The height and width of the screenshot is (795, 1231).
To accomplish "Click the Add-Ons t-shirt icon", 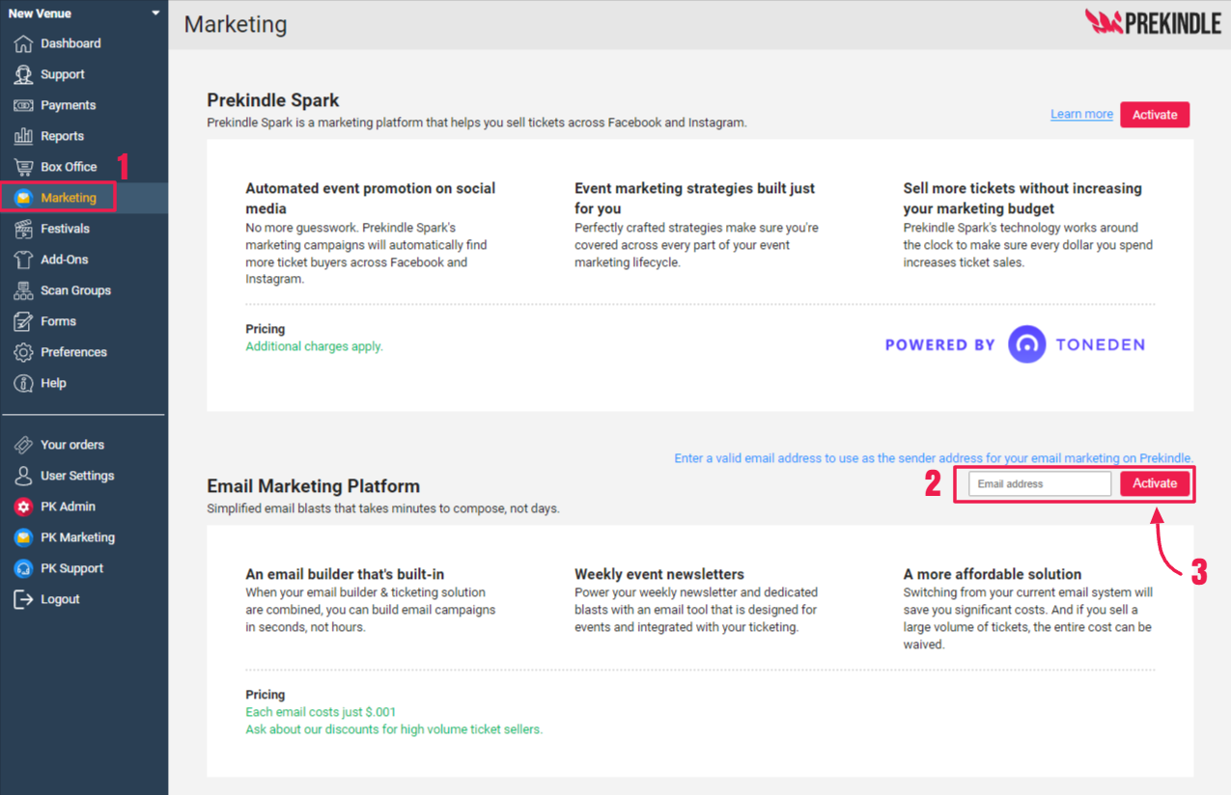I will (x=23, y=260).
